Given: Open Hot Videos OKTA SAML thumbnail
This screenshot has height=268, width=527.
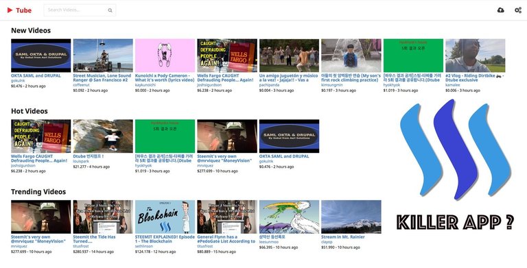Looking at the screenshot, I should click(289, 136).
